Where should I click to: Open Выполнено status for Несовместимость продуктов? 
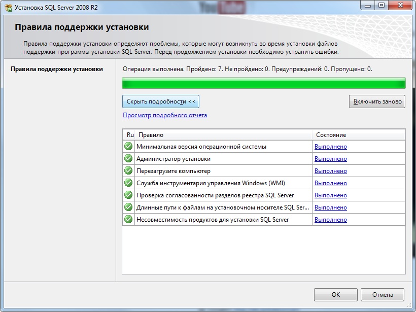pyautogui.click(x=331, y=220)
